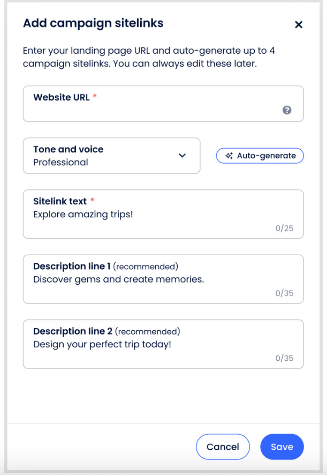Click the landing page instructions paragraph

tap(149, 57)
